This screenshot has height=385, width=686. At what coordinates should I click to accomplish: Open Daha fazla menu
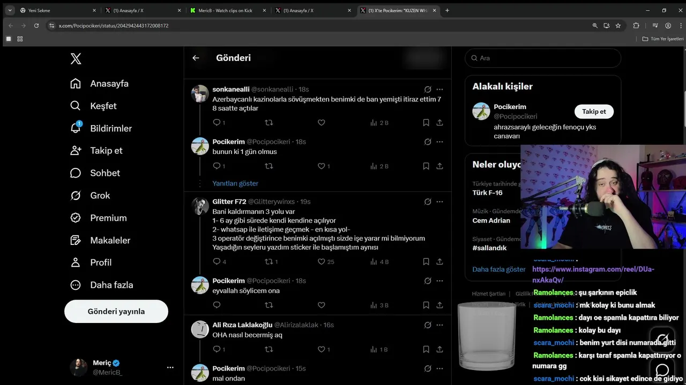[102, 284]
